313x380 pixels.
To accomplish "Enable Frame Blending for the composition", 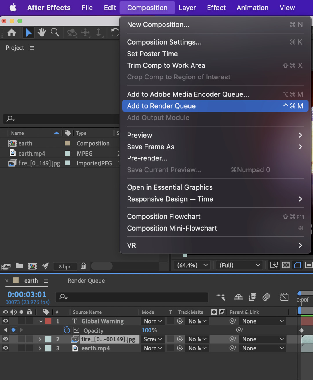I will [x=252, y=297].
